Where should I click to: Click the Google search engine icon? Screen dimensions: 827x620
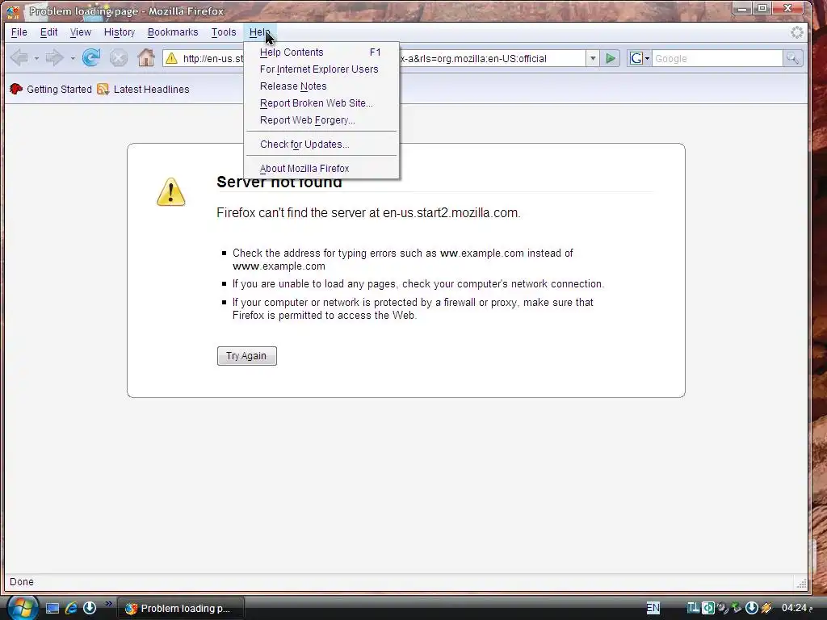pos(636,58)
